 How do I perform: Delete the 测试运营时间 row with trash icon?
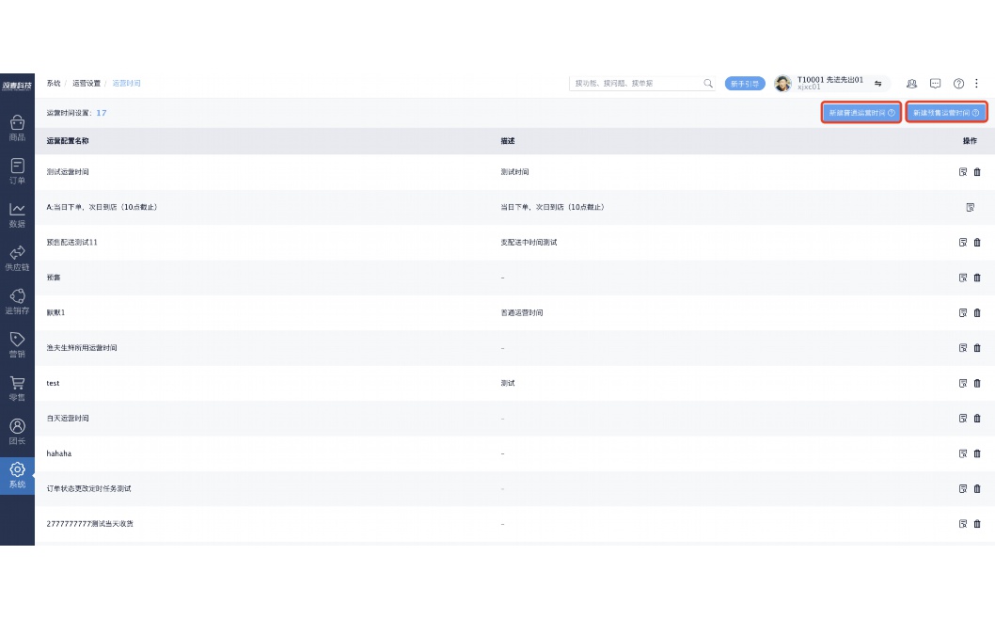pos(977,172)
